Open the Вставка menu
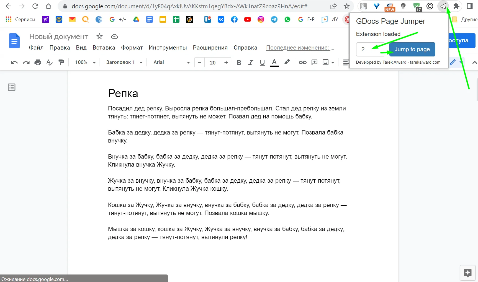 104,48
